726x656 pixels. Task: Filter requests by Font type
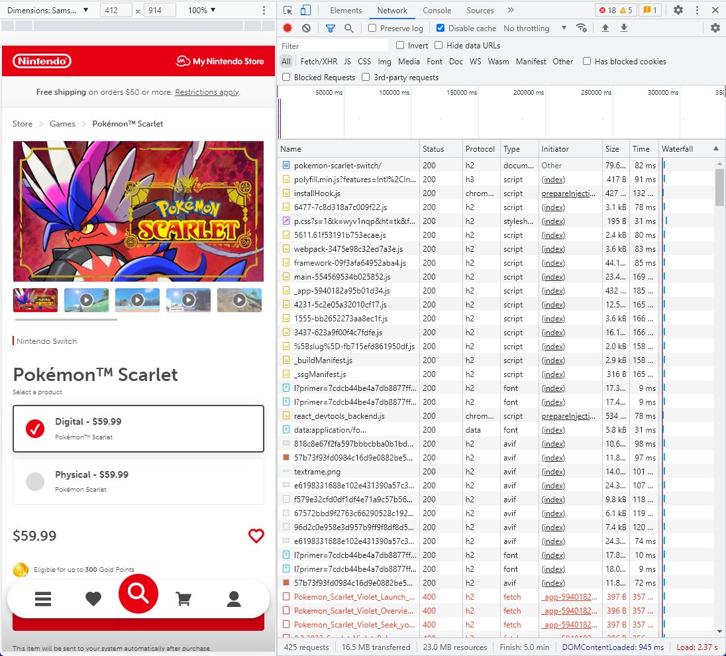(435, 61)
